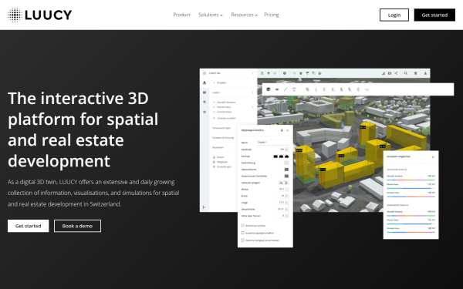Click the copy icon in the app toolbar
Viewport: 463px width, 289px height.
(x=313, y=73)
